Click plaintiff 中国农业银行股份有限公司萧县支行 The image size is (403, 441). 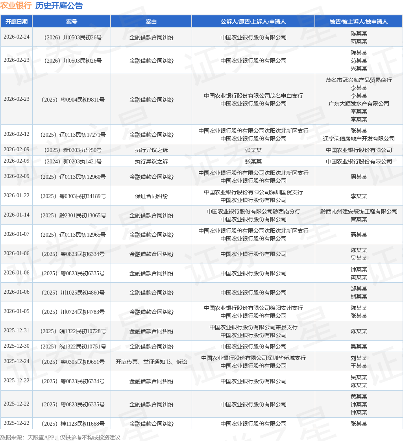[x=253, y=327]
